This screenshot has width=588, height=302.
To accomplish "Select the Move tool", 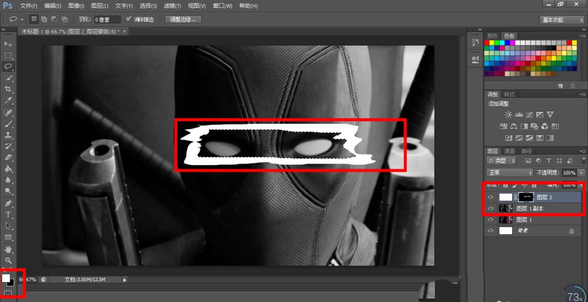I will [x=8, y=44].
